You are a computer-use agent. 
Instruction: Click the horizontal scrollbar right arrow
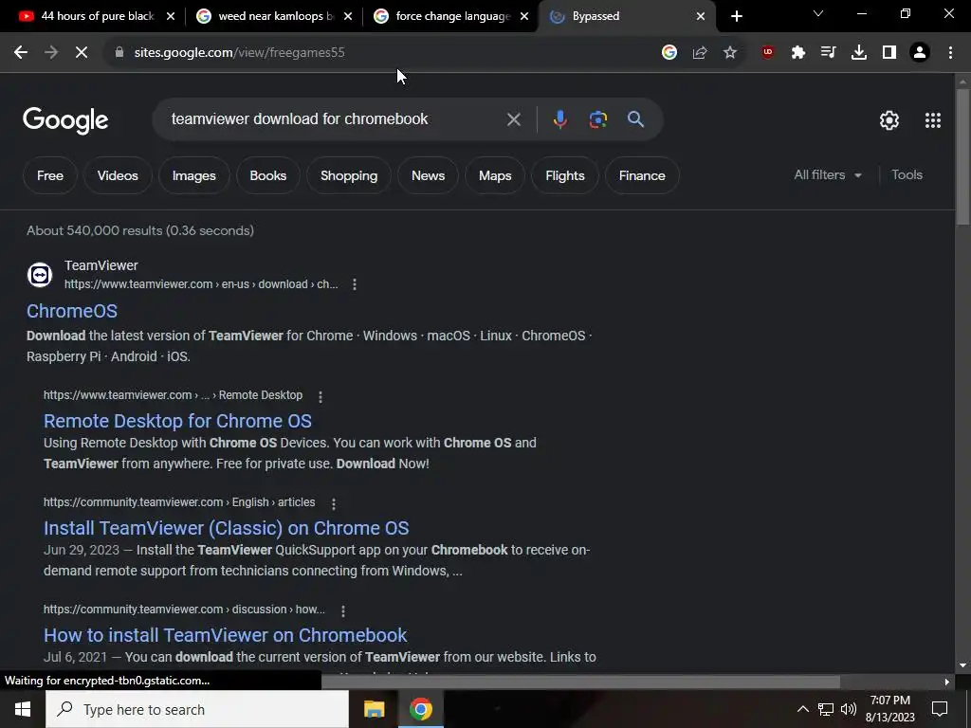click(947, 682)
